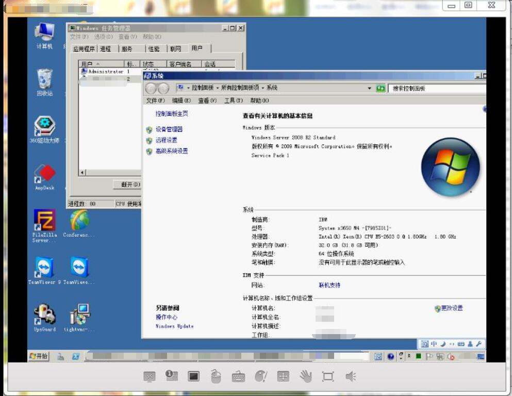Open the soft keyboard icon on IME bar

coord(461,344)
